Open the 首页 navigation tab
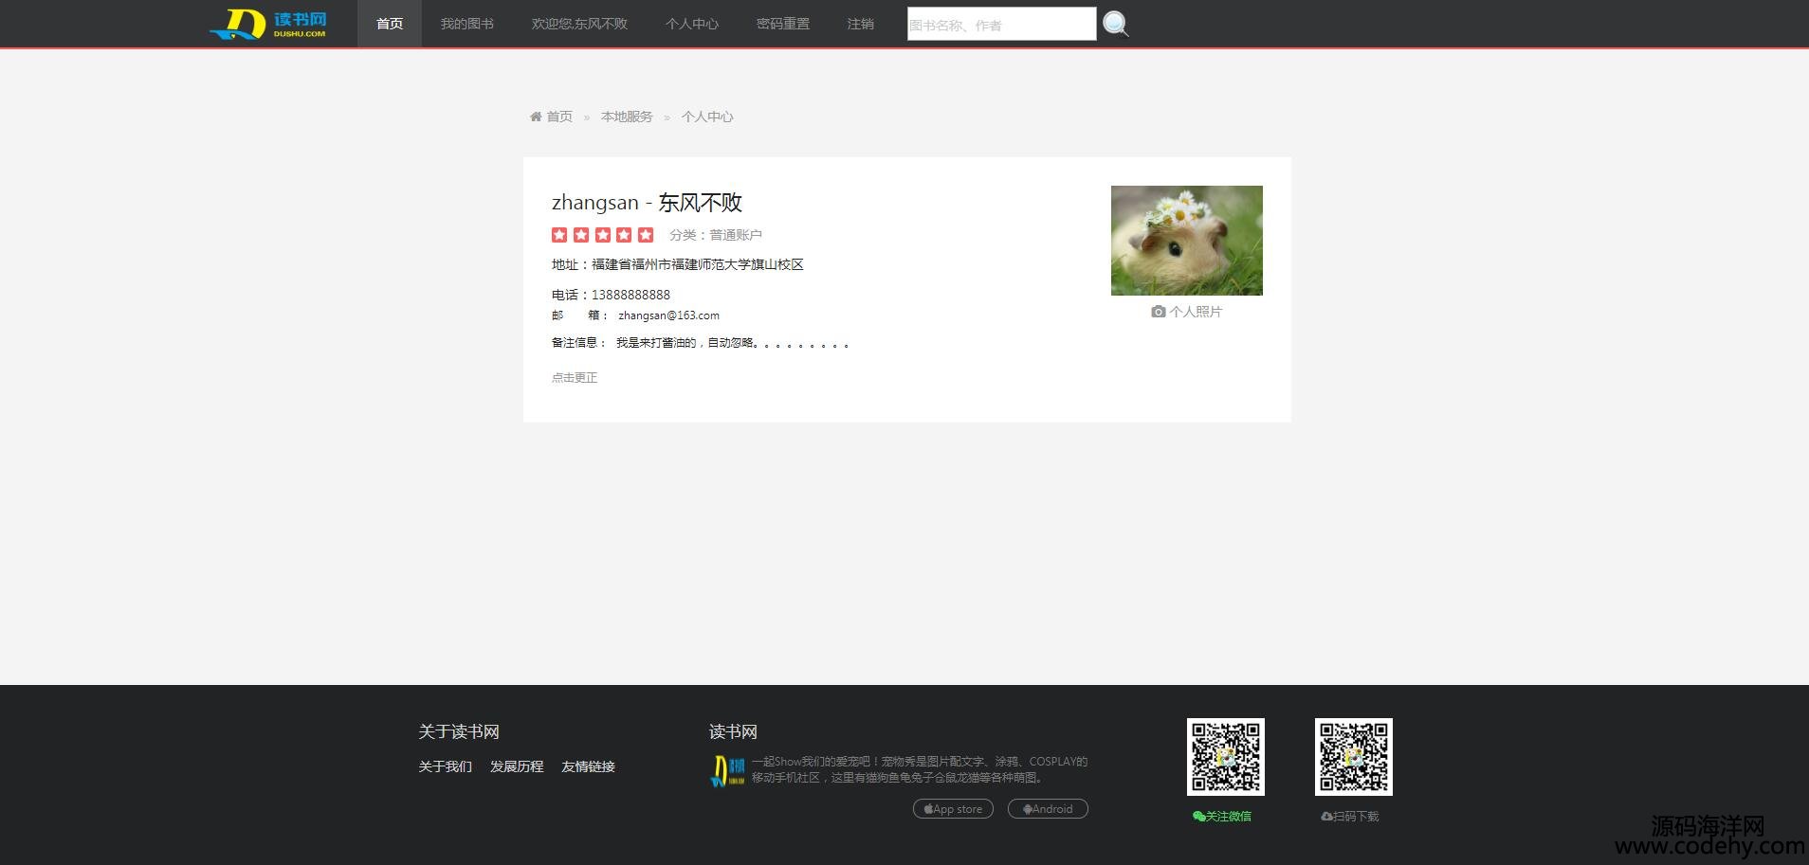This screenshot has height=865, width=1809. coord(390,24)
